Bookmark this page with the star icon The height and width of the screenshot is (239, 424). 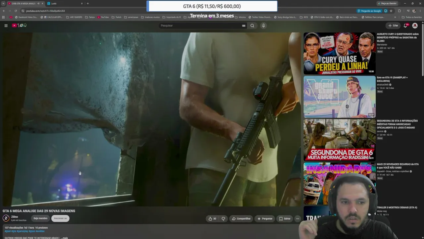point(391,11)
